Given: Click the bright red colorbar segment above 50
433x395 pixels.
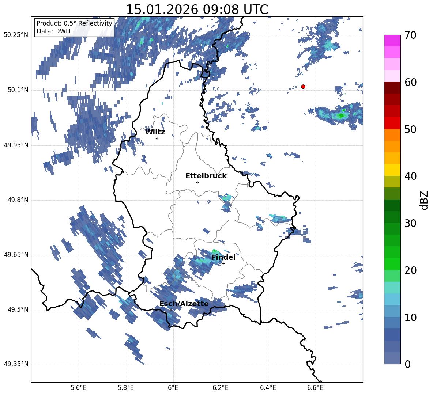Looking at the screenshot, I should (x=392, y=123).
